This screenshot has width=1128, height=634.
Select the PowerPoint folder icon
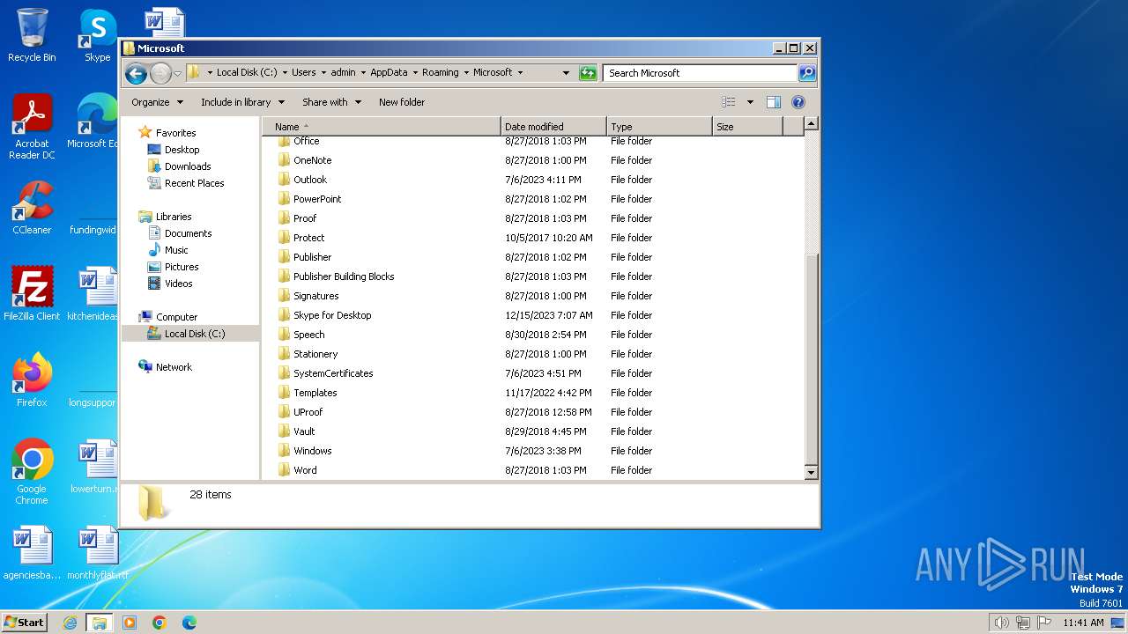(x=284, y=199)
